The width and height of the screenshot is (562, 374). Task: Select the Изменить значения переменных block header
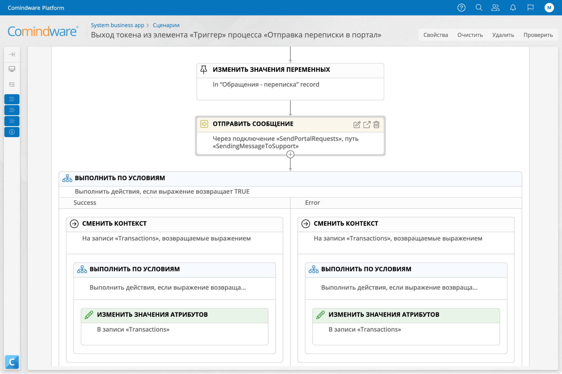(x=290, y=70)
